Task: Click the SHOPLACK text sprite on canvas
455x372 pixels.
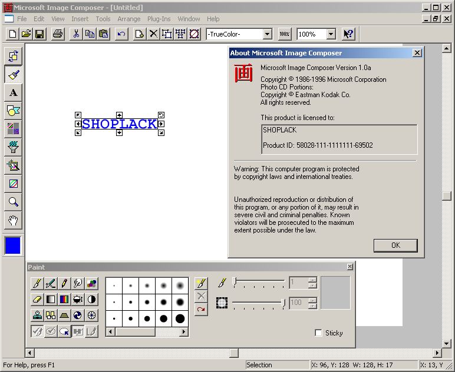Action: (x=119, y=124)
